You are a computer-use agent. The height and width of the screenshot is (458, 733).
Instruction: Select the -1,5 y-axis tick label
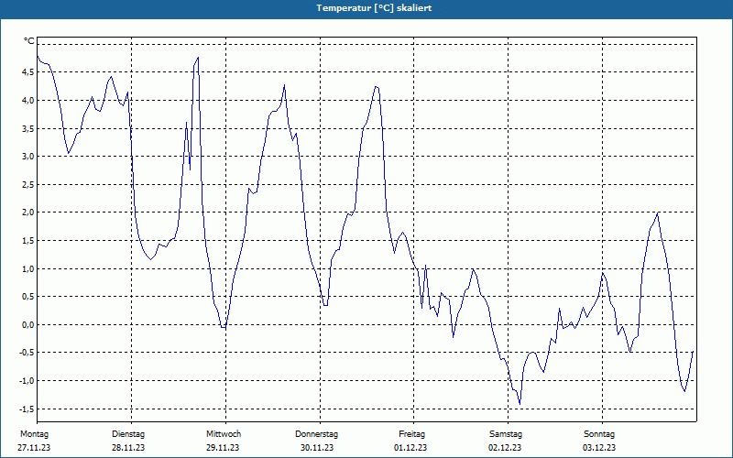pos(26,409)
